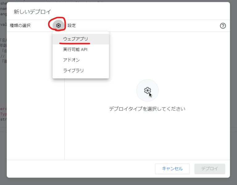Select ウェブアプリ from the type menu
Screen dimensions: 237x185
(75, 39)
